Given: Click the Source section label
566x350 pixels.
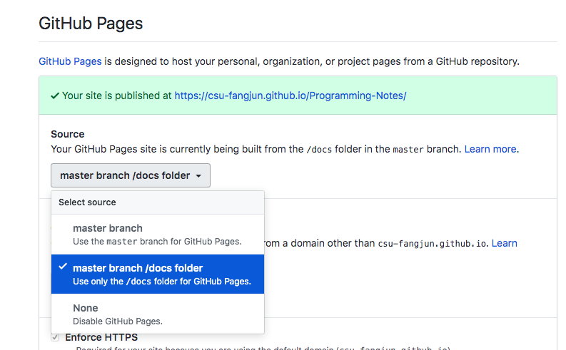Looking at the screenshot, I should click(x=68, y=134).
